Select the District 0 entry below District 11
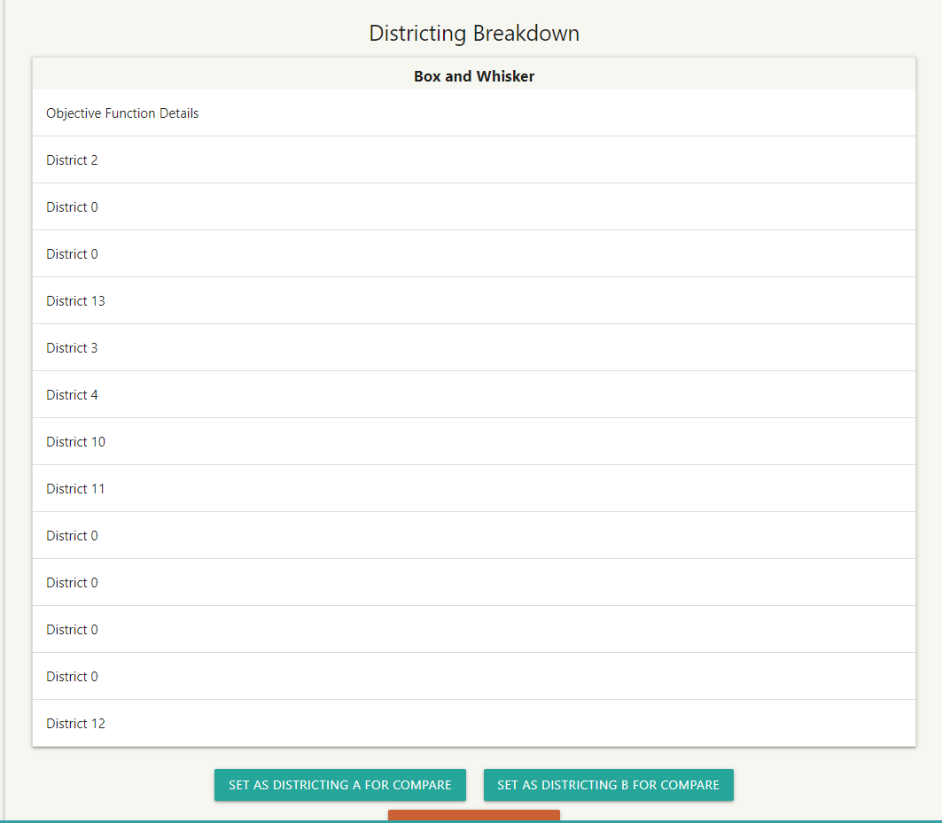942x823 pixels. [72, 535]
